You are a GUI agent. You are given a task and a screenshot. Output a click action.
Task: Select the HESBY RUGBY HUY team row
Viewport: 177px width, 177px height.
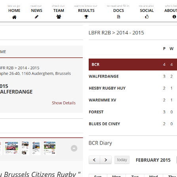pos(133,88)
